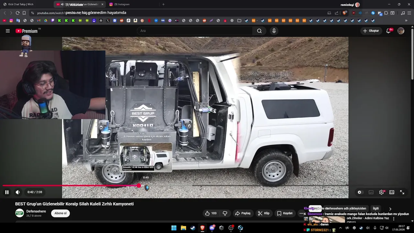The image size is (414, 233).
Task: Open Brave Shields lion icon
Action: [x=345, y=13]
